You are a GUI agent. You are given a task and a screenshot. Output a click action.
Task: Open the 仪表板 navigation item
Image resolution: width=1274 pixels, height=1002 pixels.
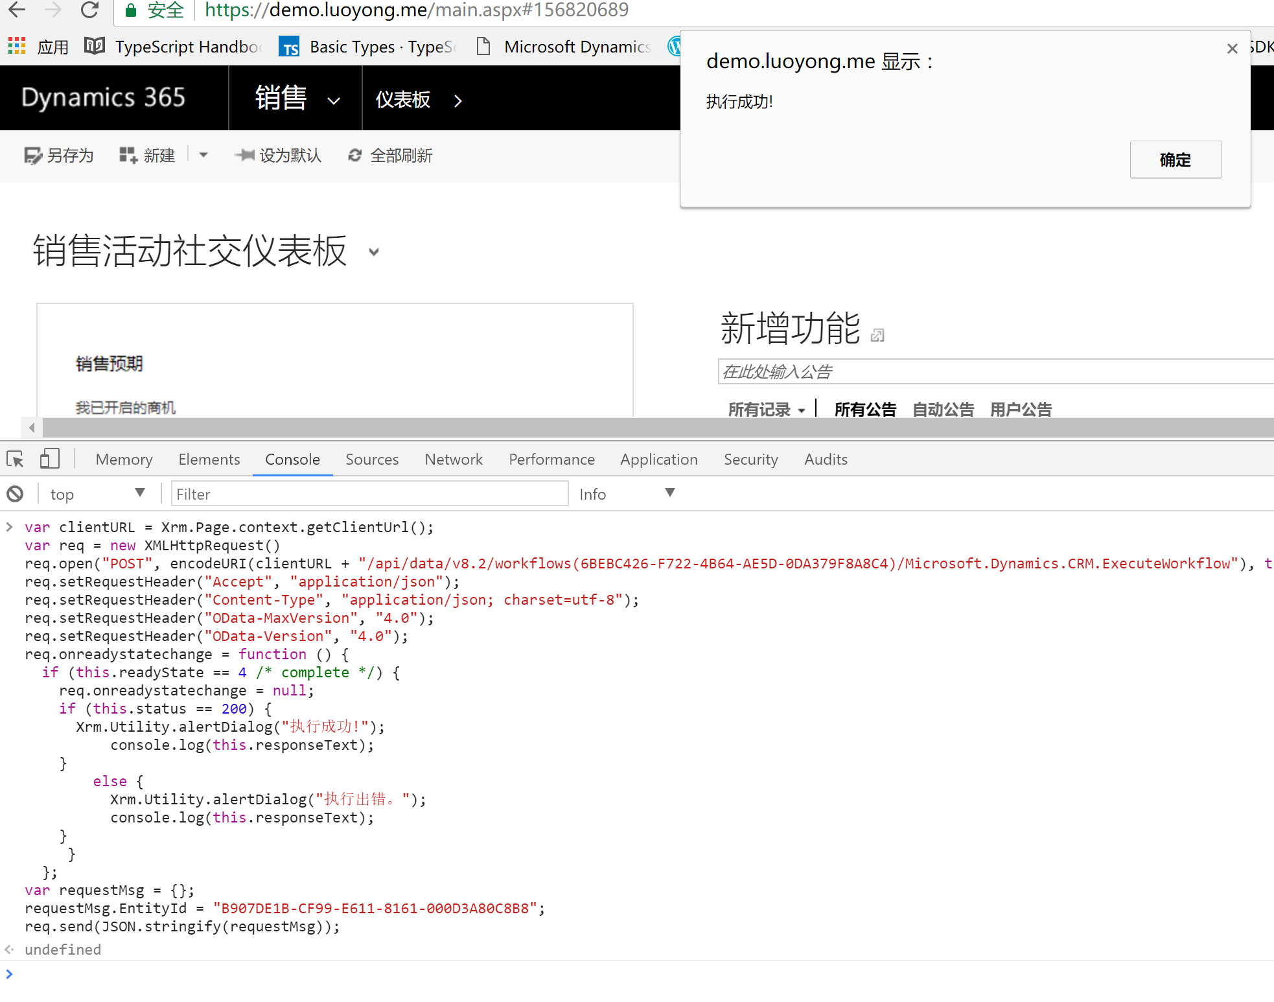[x=402, y=100]
